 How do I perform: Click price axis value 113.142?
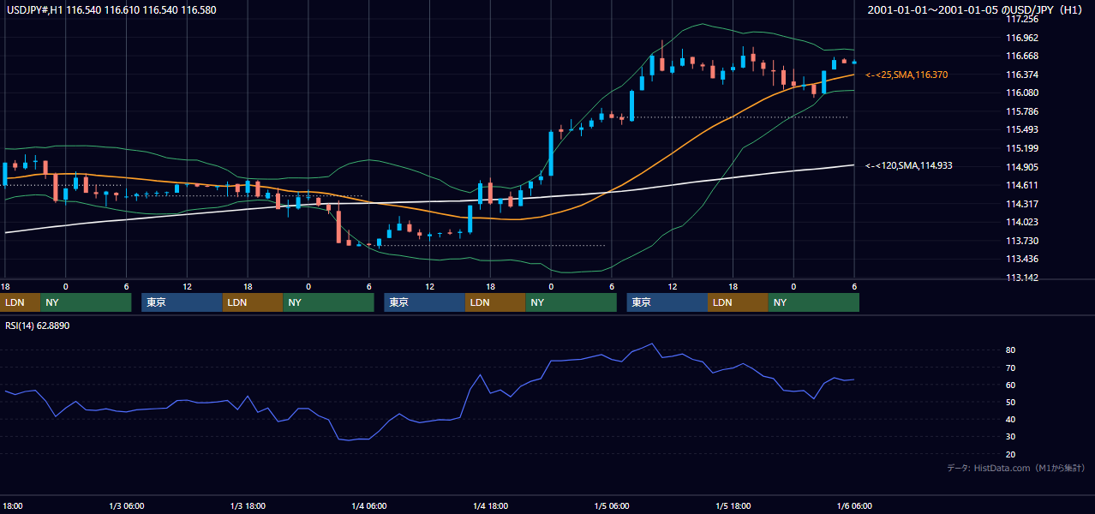1021,278
